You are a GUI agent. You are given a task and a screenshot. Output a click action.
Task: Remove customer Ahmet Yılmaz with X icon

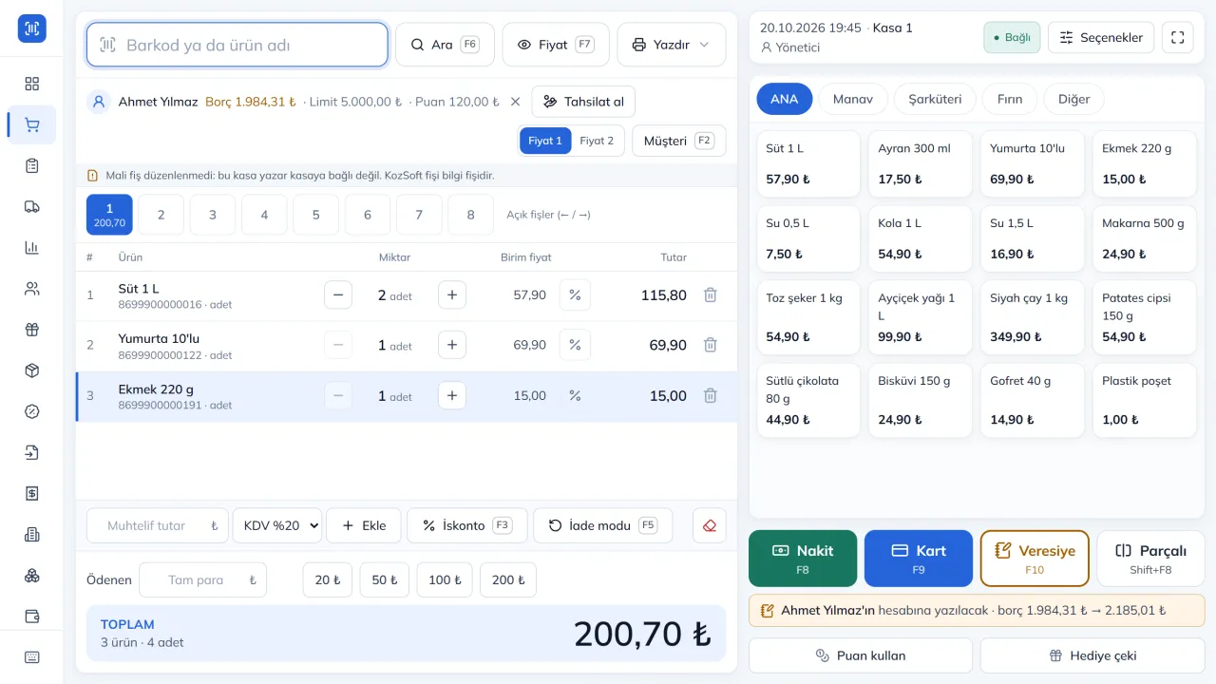point(515,102)
